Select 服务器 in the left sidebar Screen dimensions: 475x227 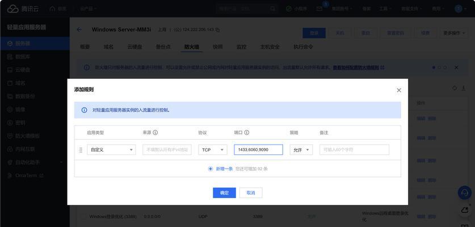[x=35, y=43]
